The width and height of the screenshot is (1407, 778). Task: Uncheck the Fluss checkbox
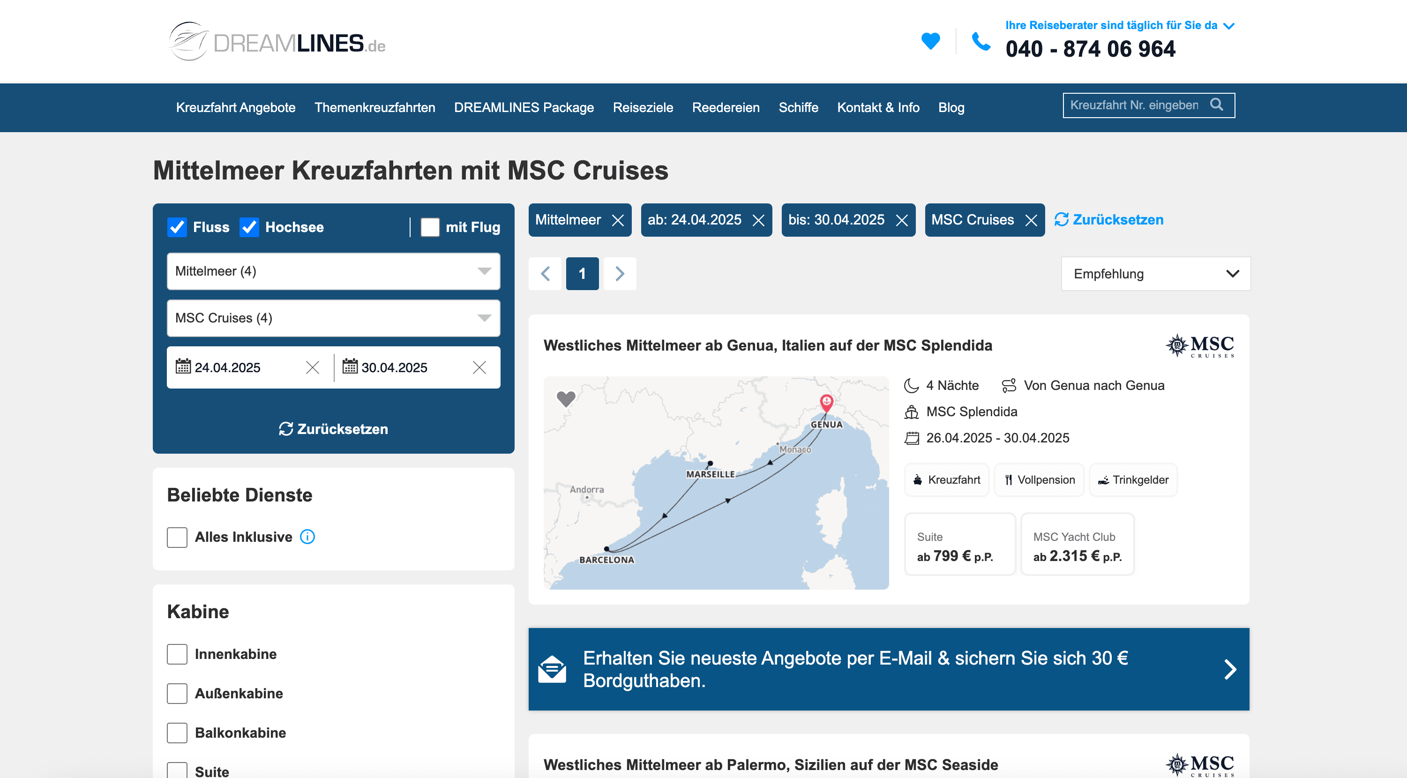[177, 227]
